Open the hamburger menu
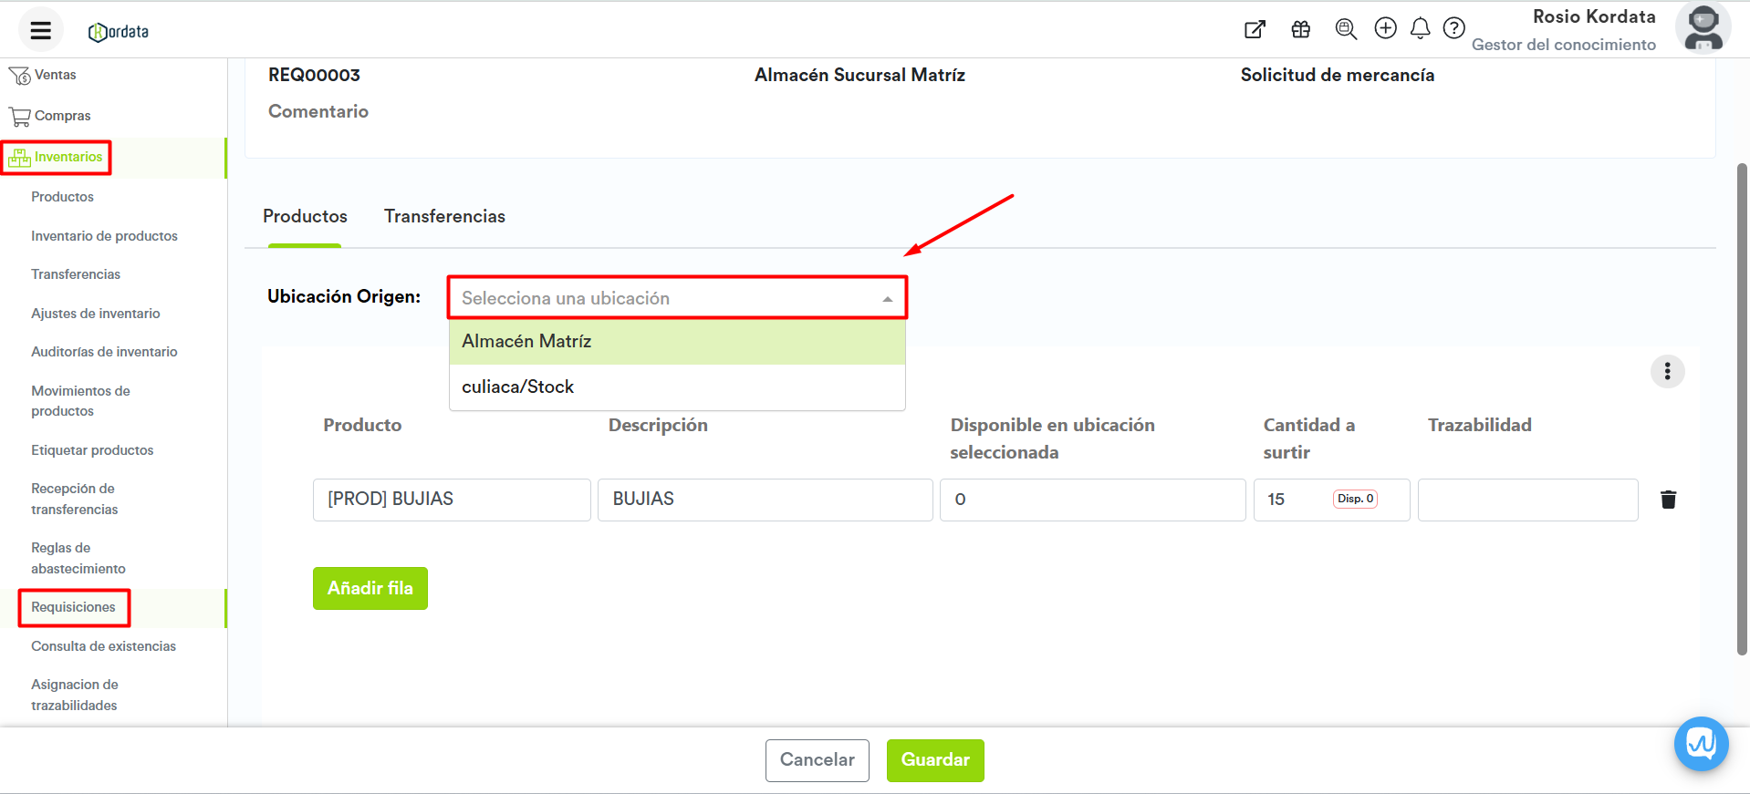1750x794 pixels. coord(40,30)
